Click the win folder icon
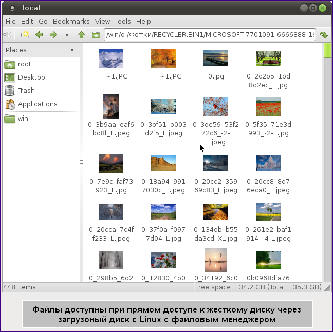Viewport: 333px width, 332px height. (10, 119)
